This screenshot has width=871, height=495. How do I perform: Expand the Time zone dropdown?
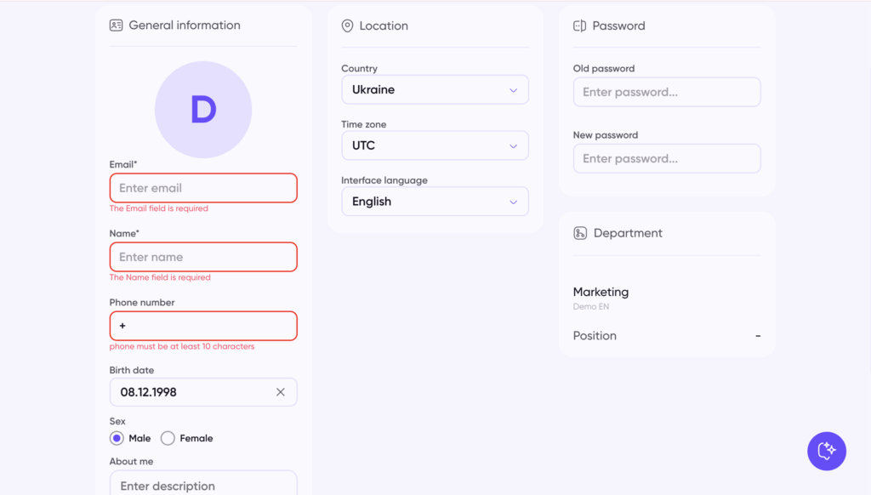point(435,145)
